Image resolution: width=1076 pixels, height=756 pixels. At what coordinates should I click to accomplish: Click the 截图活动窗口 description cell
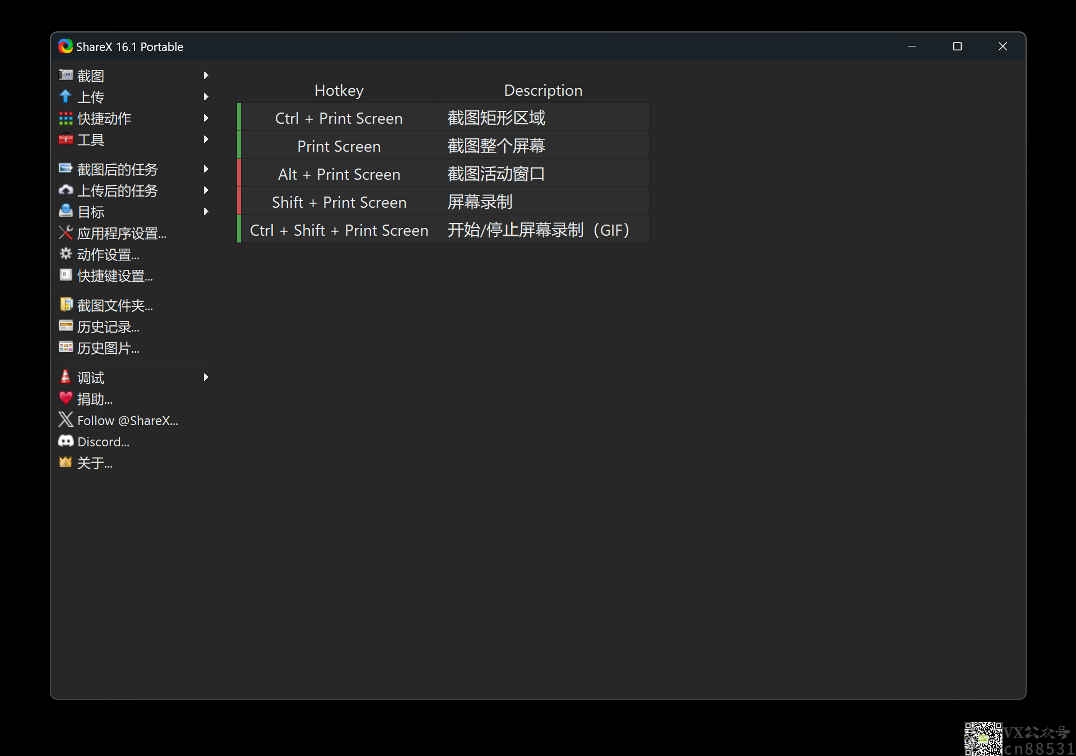(x=544, y=174)
